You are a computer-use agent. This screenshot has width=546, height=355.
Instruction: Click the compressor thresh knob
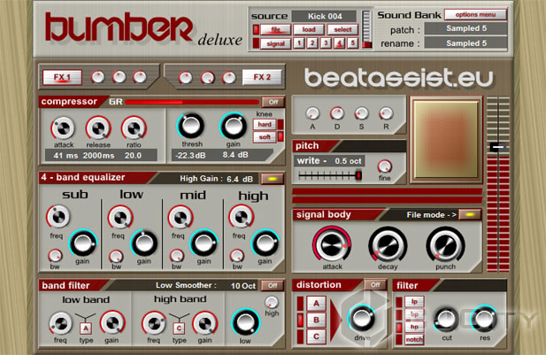pyautogui.click(x=190, y=126)
